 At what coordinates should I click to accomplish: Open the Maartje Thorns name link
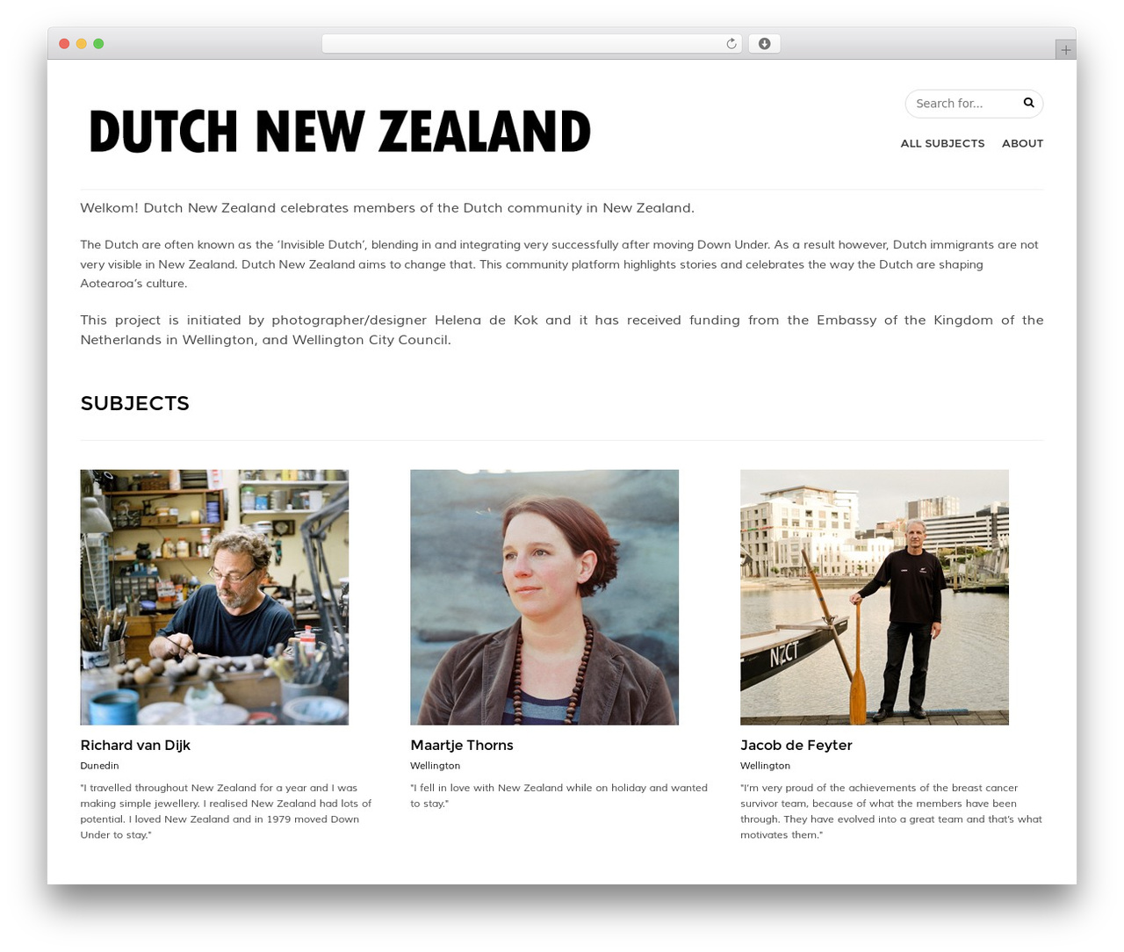[x=462, y=746]
